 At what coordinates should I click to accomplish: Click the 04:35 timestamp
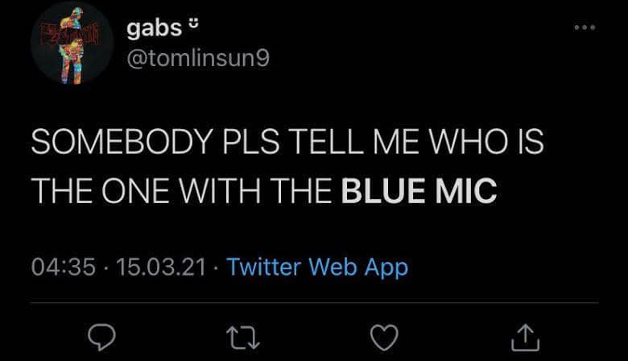tap(63, 267)
